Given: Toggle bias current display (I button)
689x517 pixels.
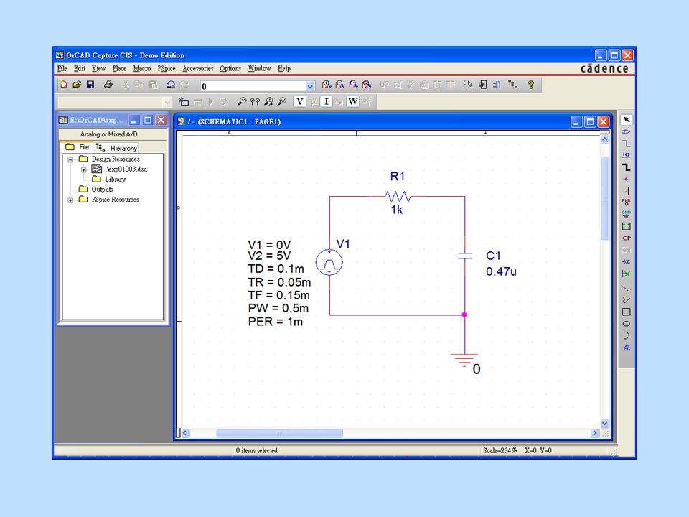Looking at the screenshot, I should 327,102.
